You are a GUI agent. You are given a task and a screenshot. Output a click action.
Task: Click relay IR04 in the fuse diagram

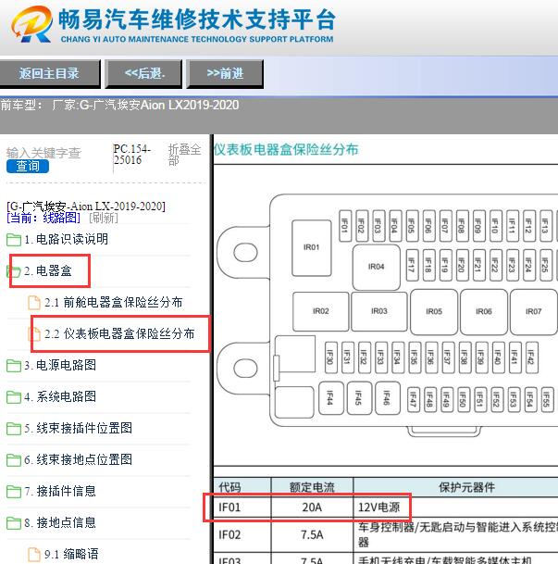(x=377, y=267)
